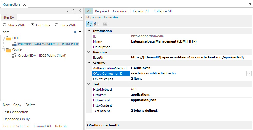Collapse the Test section
Image resolution: width=253 pixels, height=130 pixels.
pos(89,84)
